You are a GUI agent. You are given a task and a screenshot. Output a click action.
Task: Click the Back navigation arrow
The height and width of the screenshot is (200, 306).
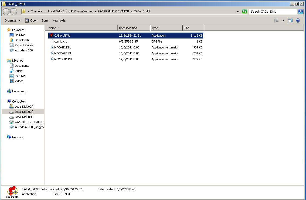click(x=6, y=12)
